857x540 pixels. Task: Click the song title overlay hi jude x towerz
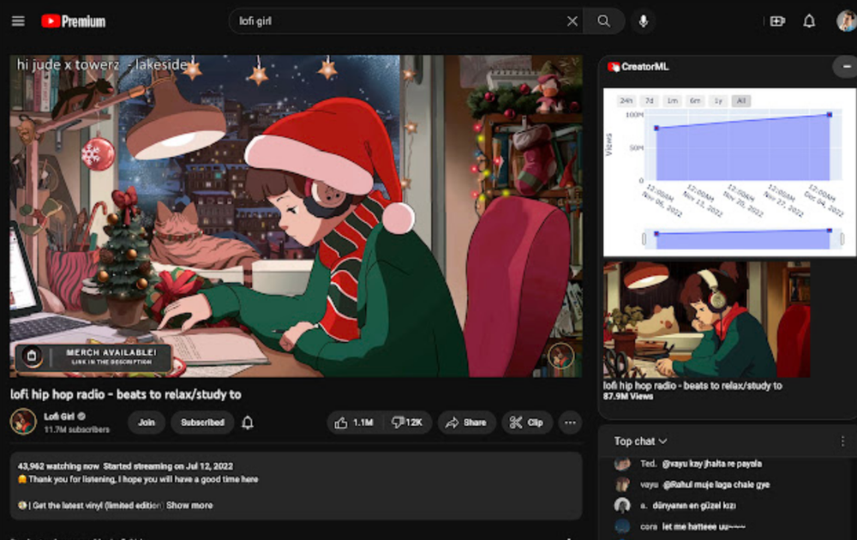point(102,64)
